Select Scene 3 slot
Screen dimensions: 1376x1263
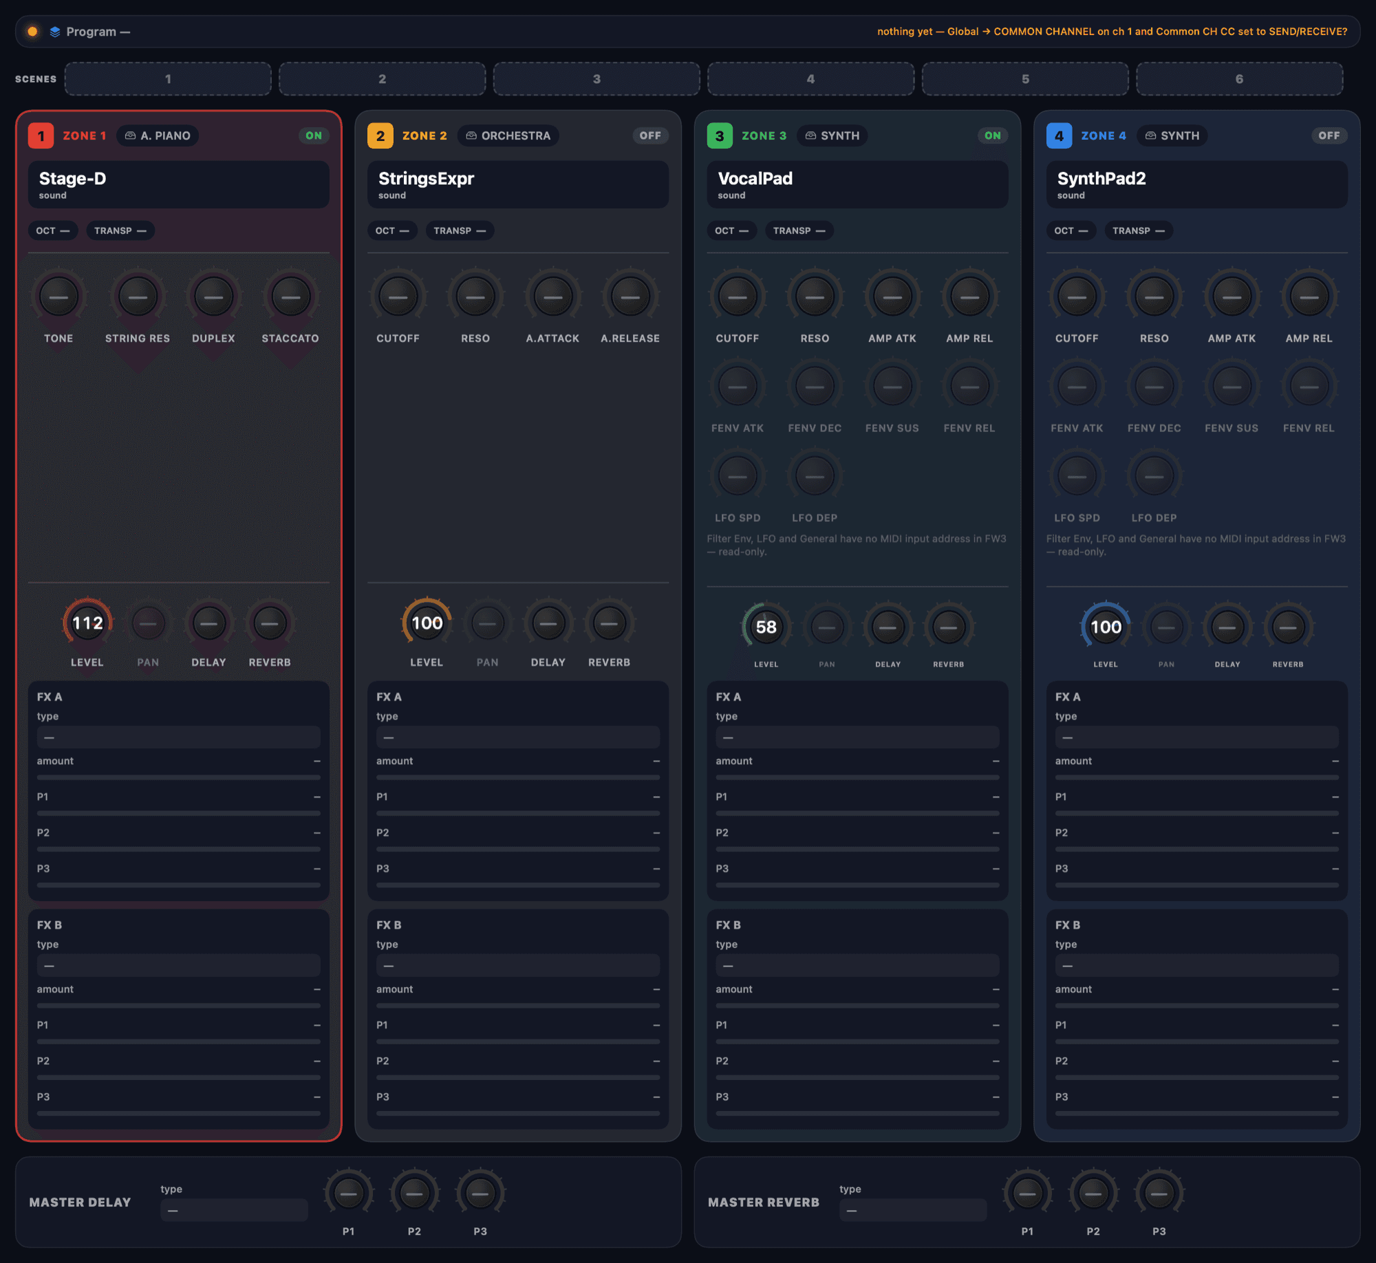(x=596, y=78)
